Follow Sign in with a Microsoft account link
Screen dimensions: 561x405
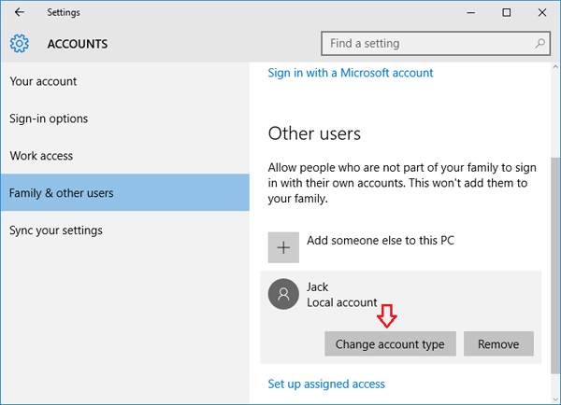pyautogui.click(x=351, y=73)
